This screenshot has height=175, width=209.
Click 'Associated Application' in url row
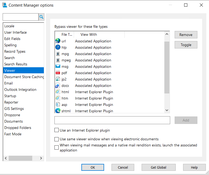[93, 41]
